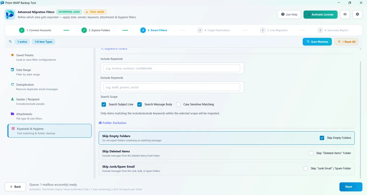Viewport: 367px width, 195px height.
Task: Click the Sender / Recipient person icon
Action: pos(12,99)
